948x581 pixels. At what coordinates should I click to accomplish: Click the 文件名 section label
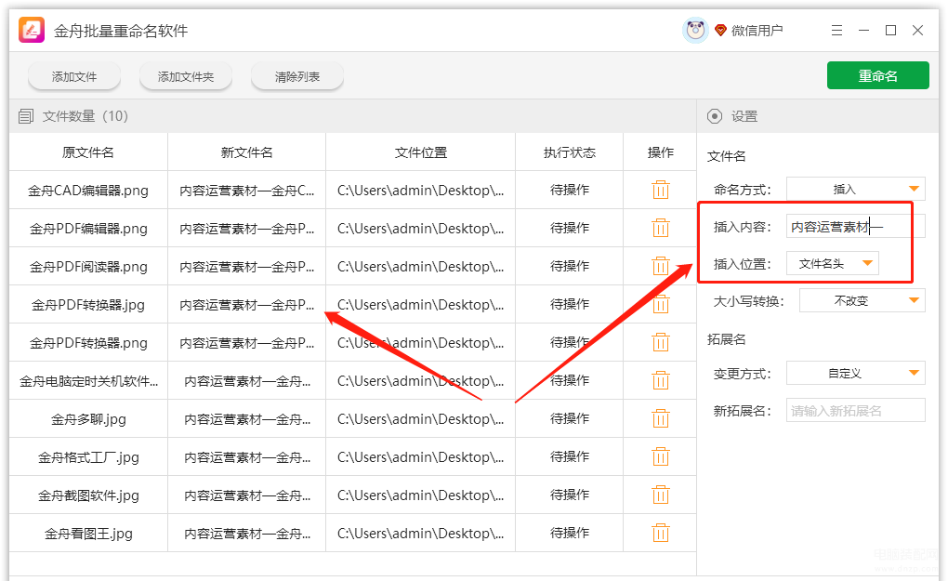click(x=726, y=156)
